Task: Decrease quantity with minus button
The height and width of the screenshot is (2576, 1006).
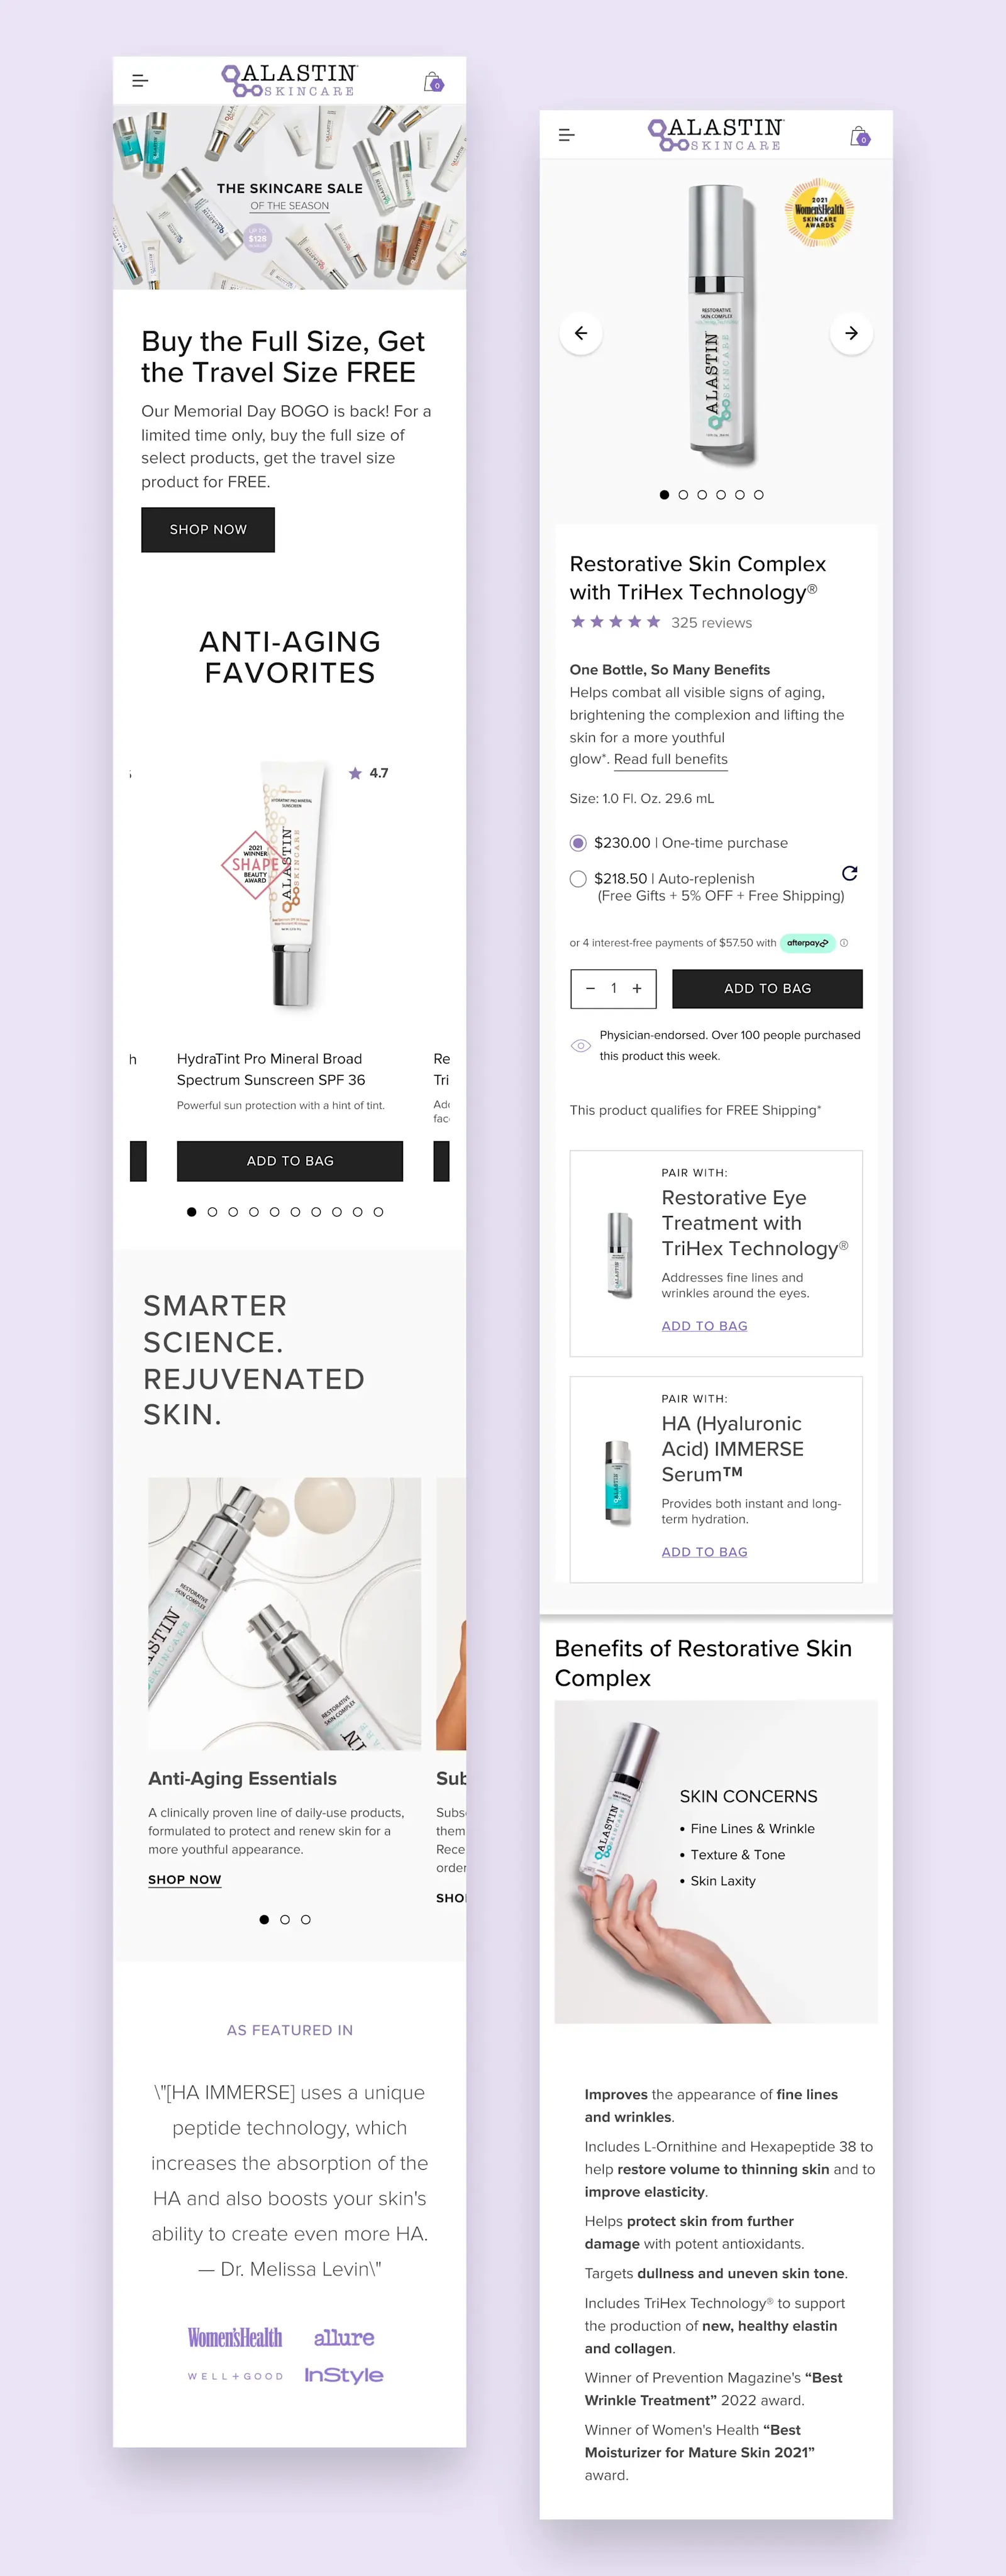Action: click(590, 988)
